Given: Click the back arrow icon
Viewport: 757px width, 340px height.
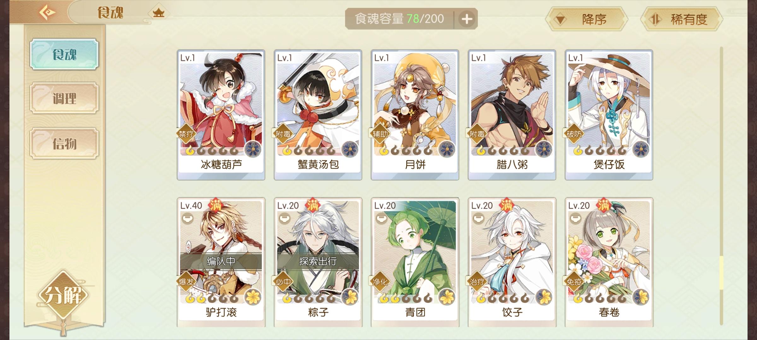Looking at the screenshot, I should [48, 13].
